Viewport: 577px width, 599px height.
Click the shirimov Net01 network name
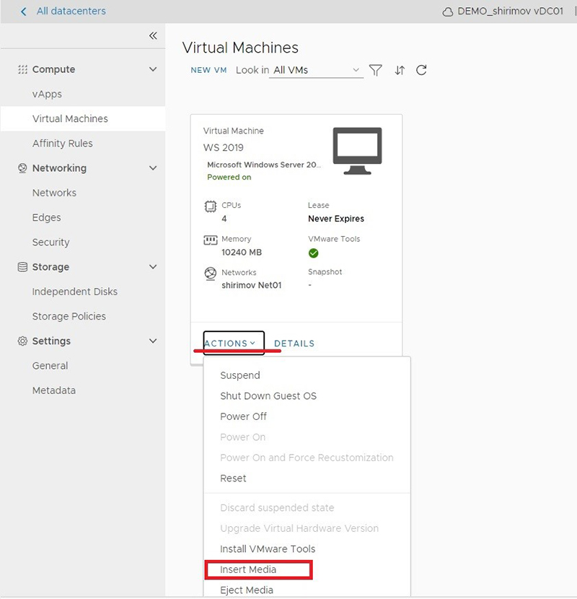[x=252, y=285]
